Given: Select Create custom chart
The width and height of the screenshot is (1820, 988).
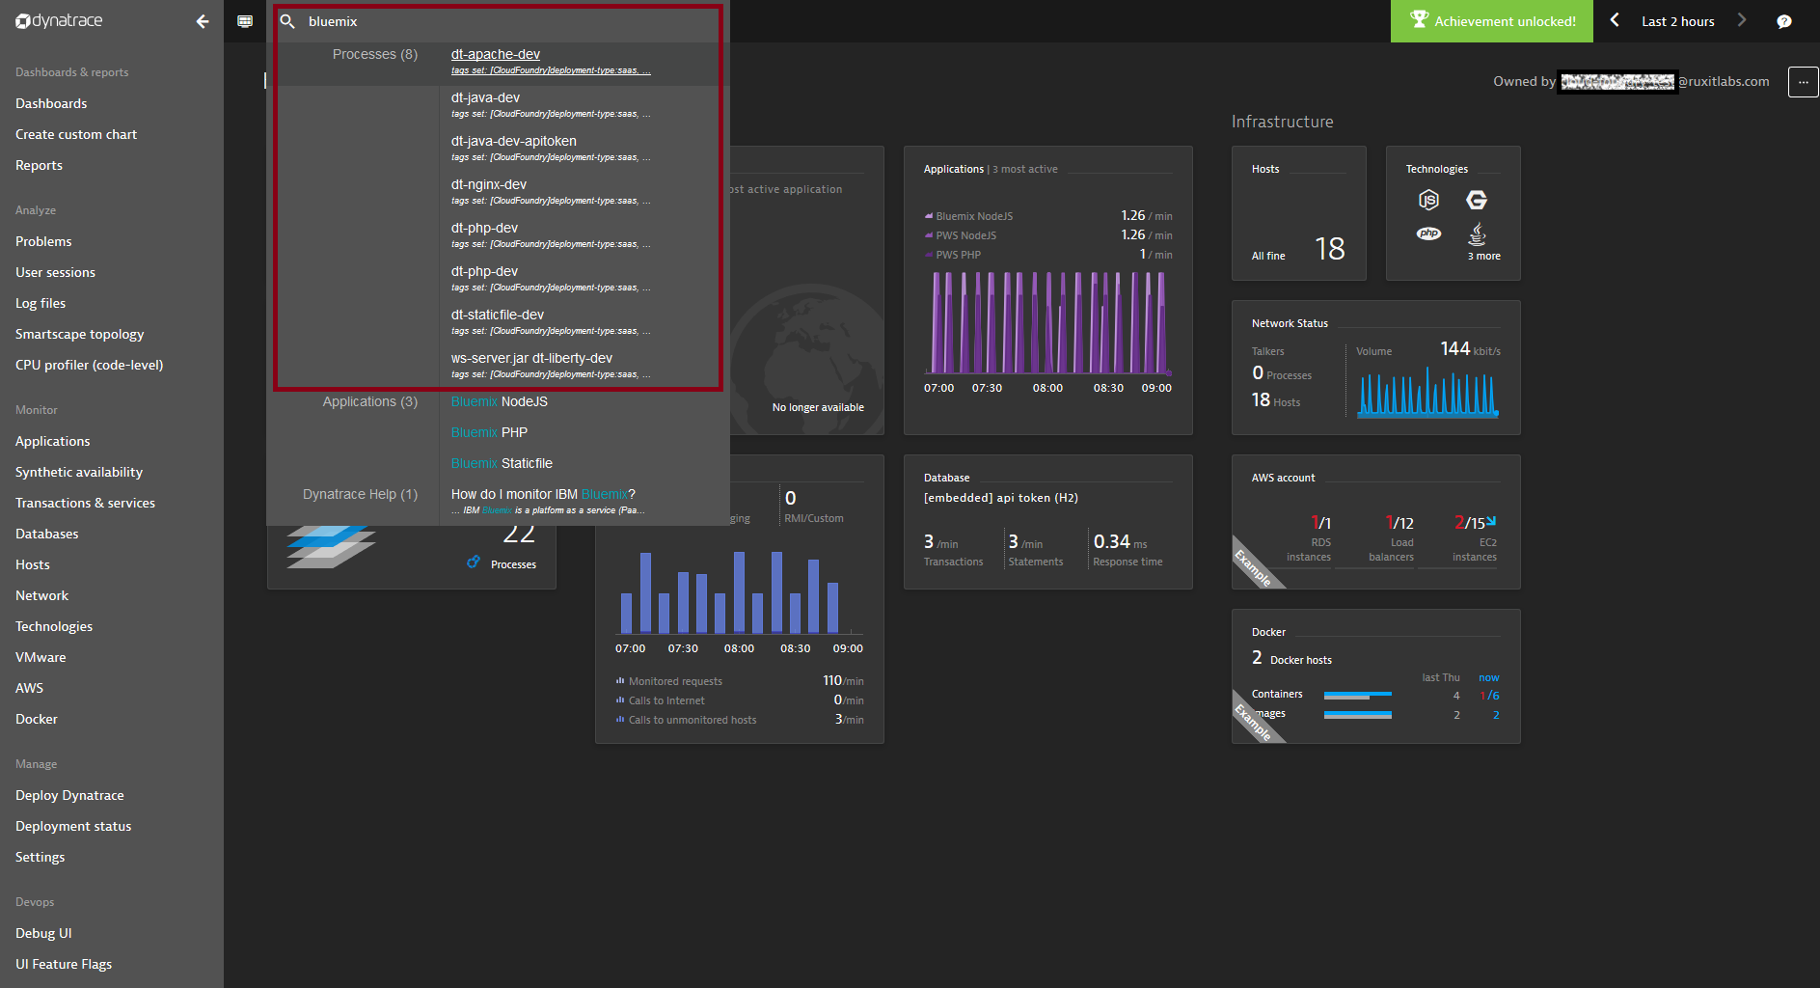Looking at the screenshot, I should tap(76, 134).
